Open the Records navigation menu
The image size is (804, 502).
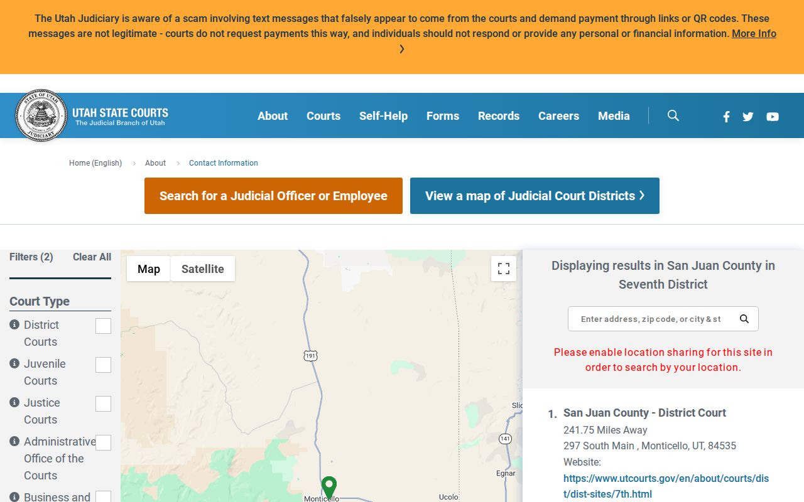click(499, 115)
